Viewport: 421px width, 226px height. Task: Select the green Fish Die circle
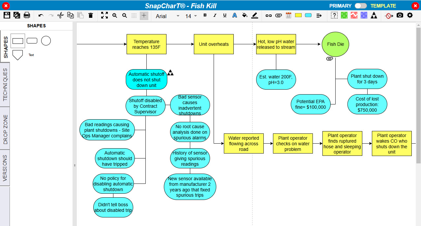coord(335,44)
